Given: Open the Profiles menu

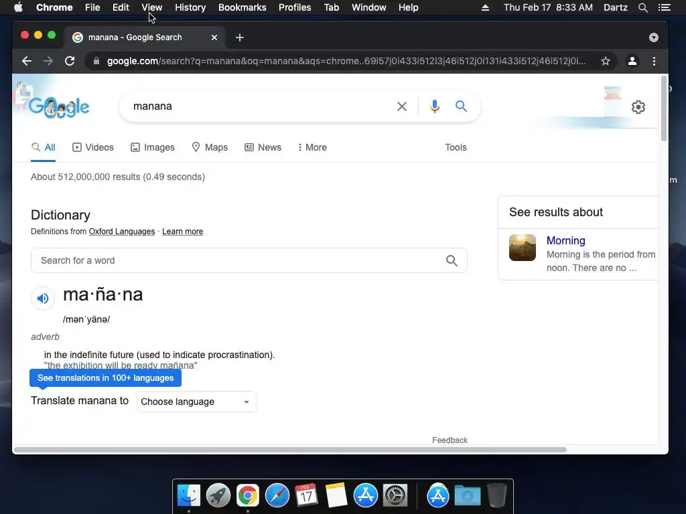Looking at the screenshot, I should click(x=295, y=7).
